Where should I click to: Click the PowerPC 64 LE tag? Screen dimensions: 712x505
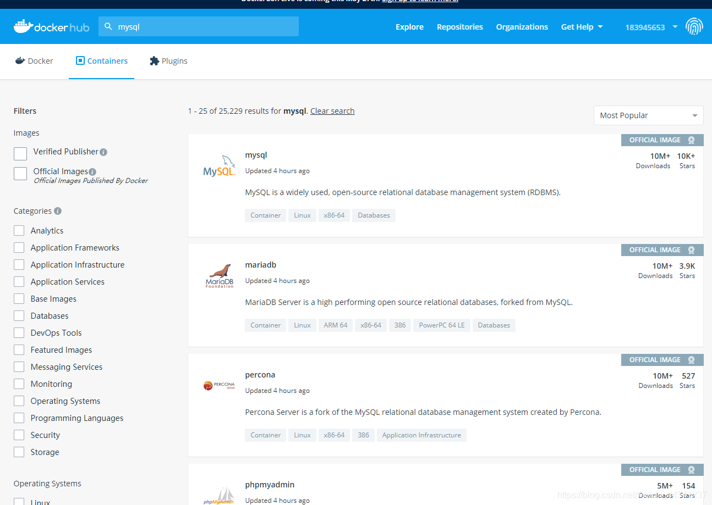pos(442,325)
